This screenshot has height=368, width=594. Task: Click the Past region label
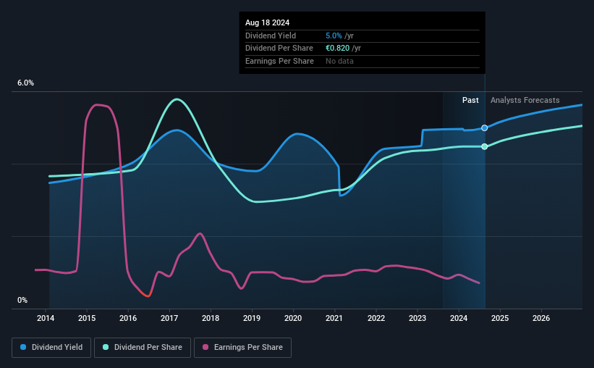[x=470, y=100]
